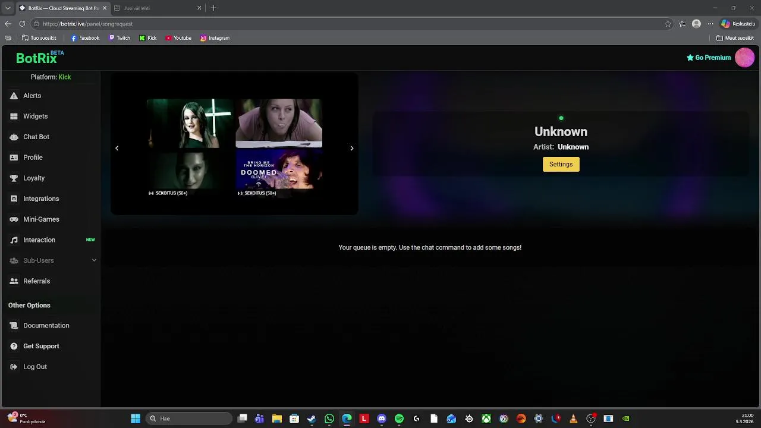Screen dimensions: 761x428
Task: Open the weather widget on taskbar
Action: tap(27, 418)
